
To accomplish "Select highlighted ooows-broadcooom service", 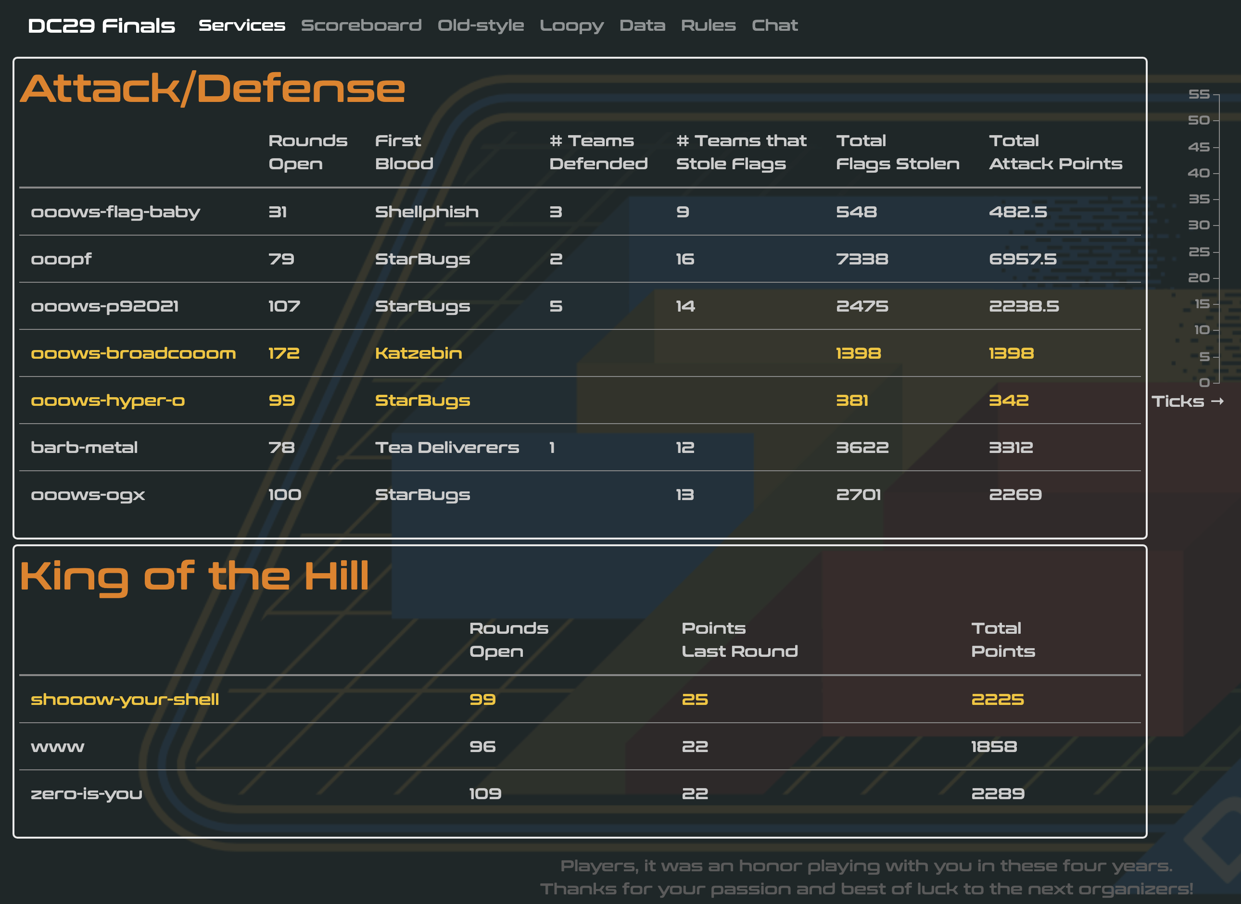I will click(133, 353).
